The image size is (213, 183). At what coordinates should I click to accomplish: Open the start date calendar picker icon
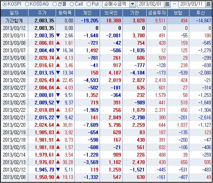click(167, 4)
